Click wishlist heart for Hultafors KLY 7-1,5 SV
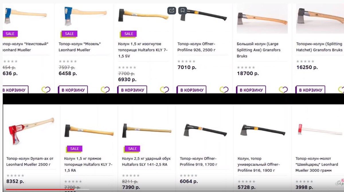344x192 pixels. [x=165, y=90]
